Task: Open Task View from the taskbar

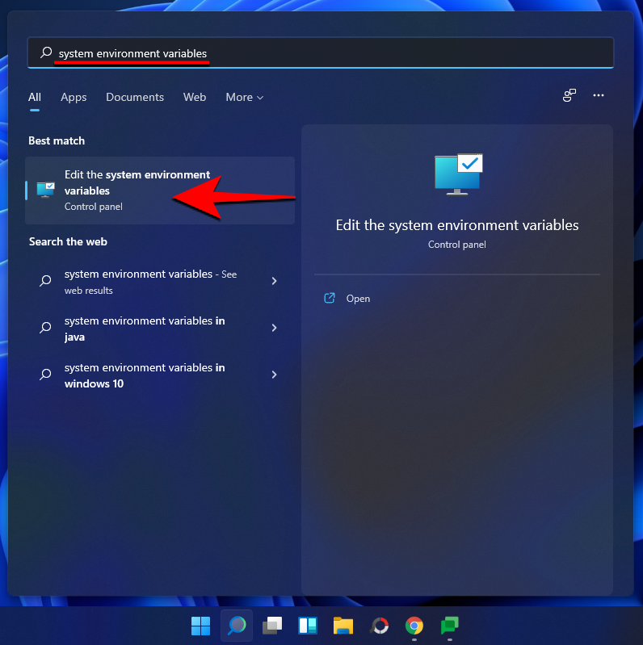Action: point(272,626)
